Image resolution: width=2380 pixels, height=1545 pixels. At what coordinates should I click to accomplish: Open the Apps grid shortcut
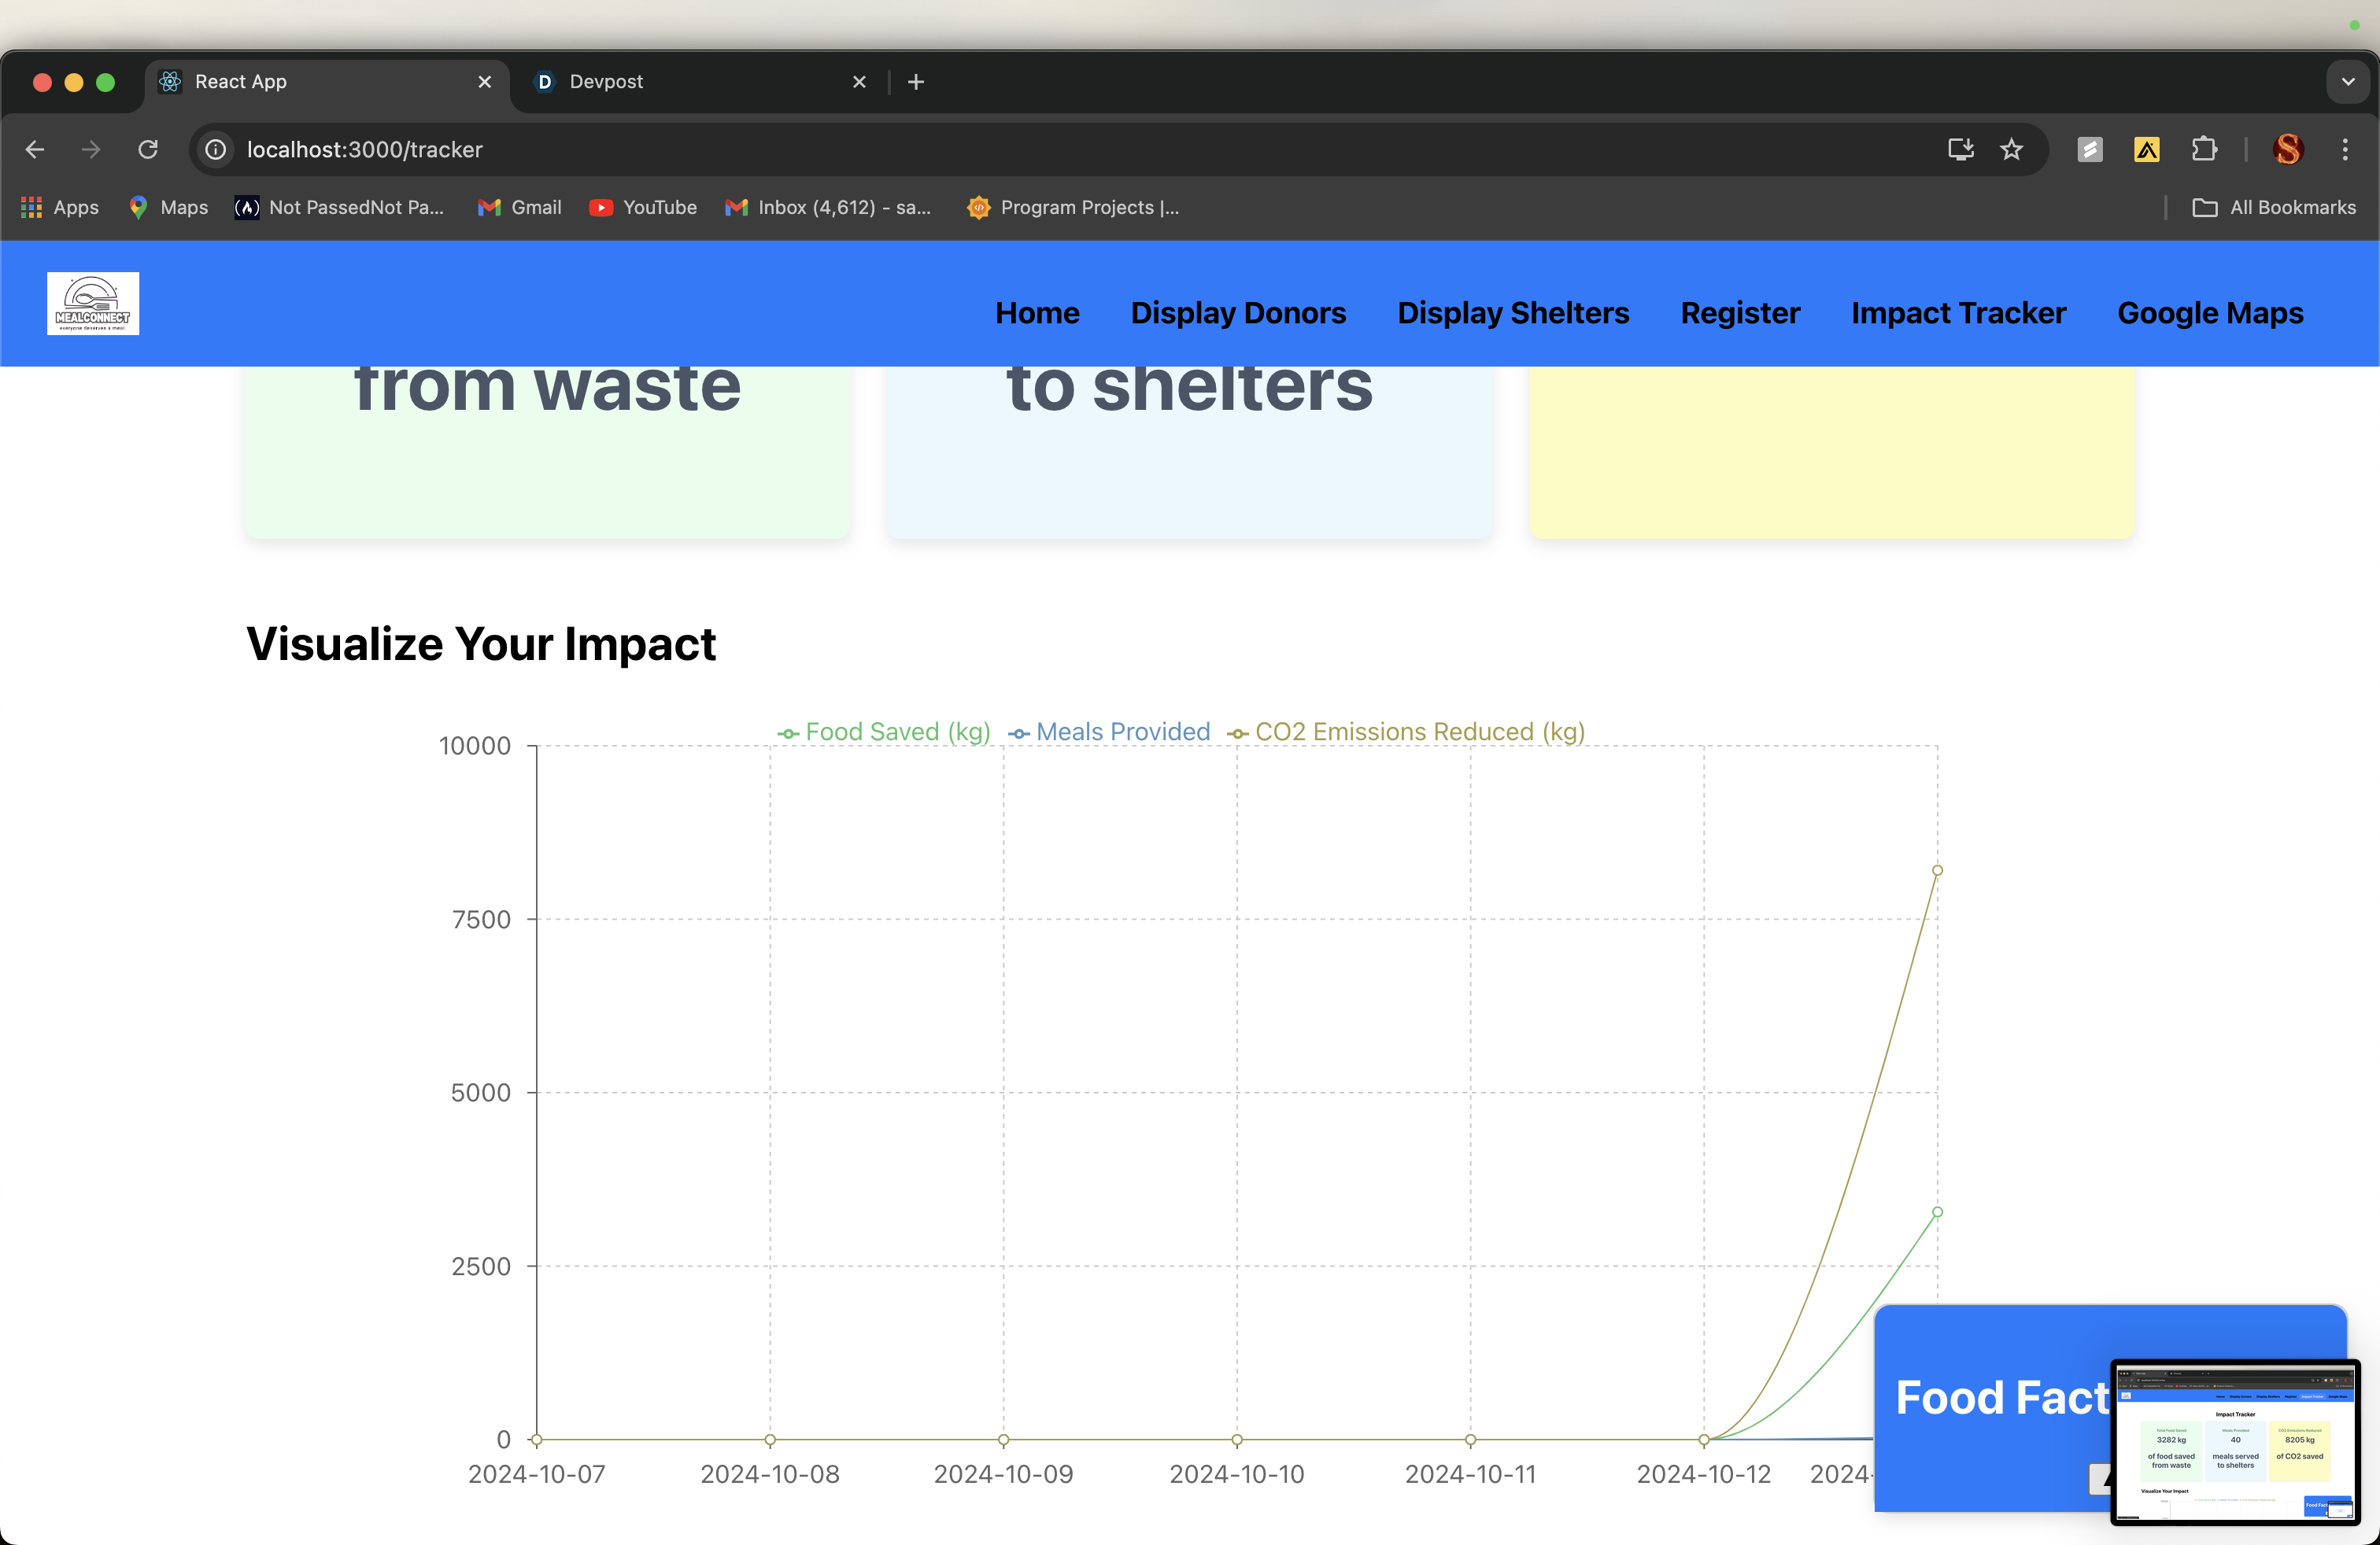tap(60, 208)
